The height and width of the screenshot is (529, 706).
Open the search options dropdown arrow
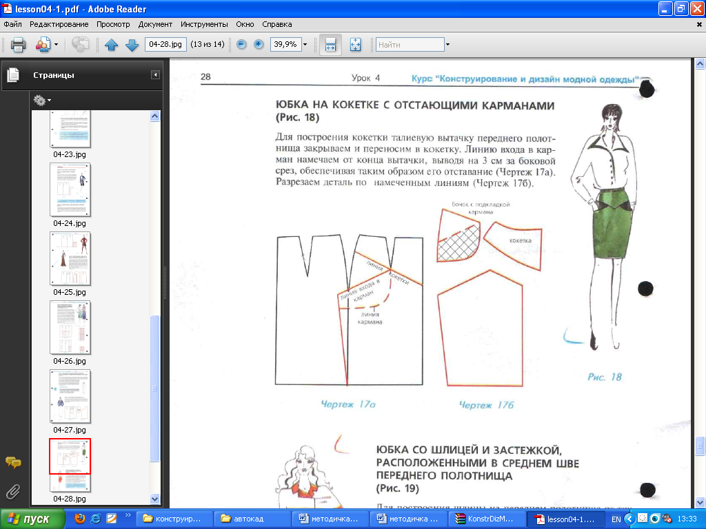tap(447, 45)
